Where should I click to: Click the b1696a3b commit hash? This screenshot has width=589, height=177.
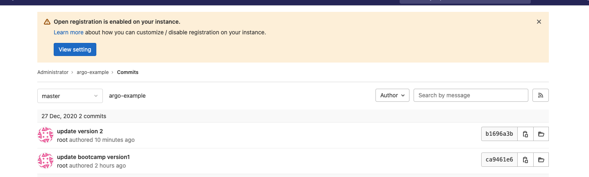(499, 134)
